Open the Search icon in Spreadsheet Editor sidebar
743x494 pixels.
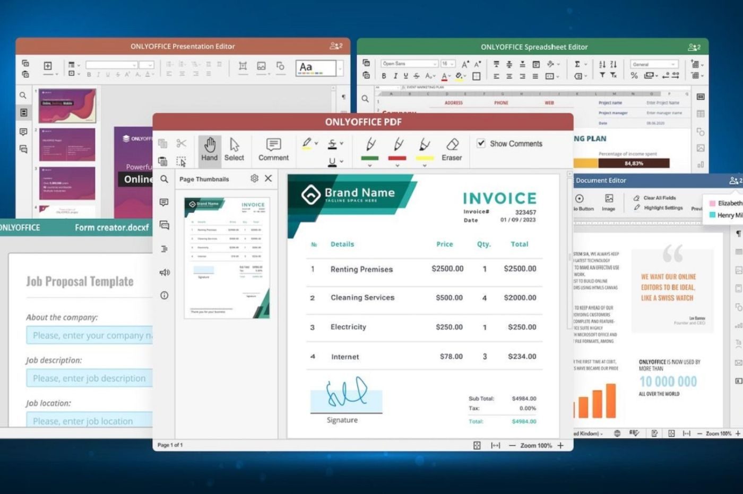365,99
